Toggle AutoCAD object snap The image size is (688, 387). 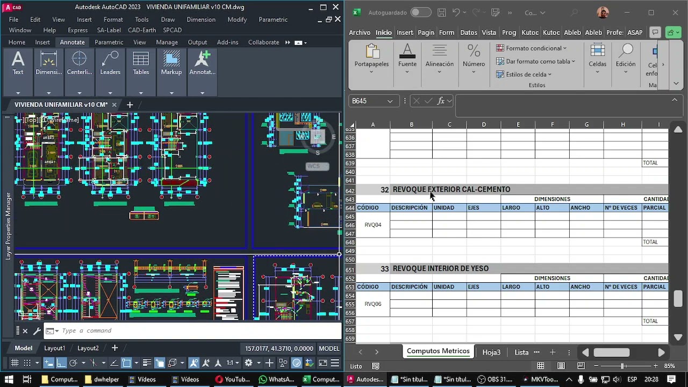click(x=126, y=363)
